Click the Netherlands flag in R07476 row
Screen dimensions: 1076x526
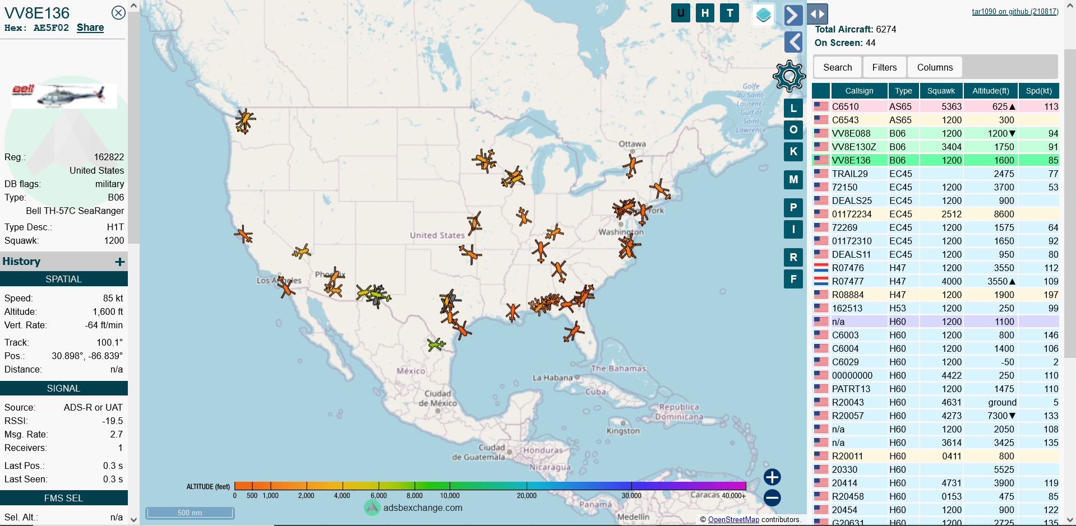(x=821, y=267)
